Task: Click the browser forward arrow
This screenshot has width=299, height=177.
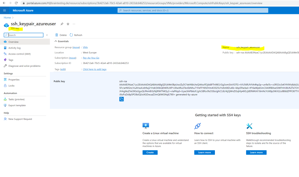Action: tap(10, 3)
